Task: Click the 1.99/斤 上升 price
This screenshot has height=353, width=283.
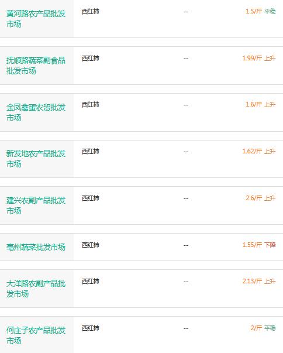Action: tap(259, 58)
